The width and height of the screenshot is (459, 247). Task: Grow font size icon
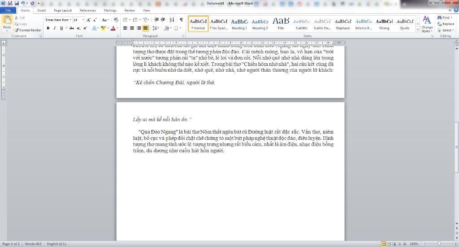[x=88, y=20]
